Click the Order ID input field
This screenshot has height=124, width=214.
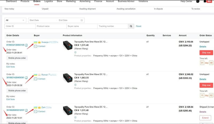tap(20, 26)
